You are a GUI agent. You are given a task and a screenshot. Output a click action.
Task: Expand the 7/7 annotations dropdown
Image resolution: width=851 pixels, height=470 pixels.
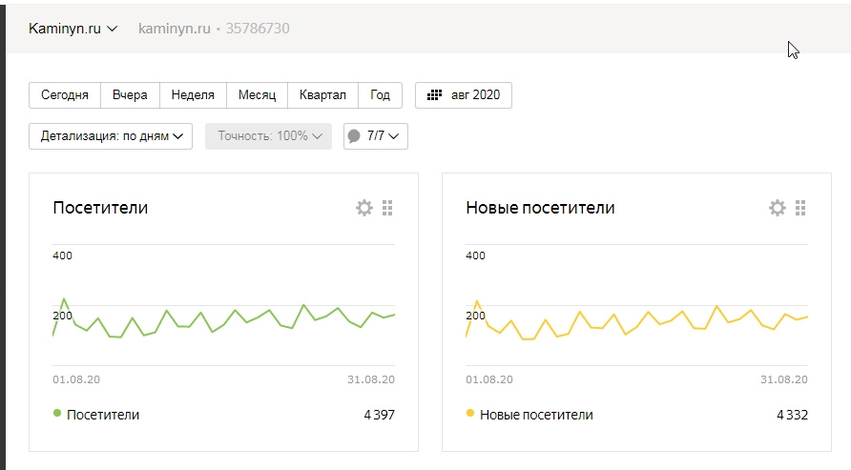(x=376, y=136)
